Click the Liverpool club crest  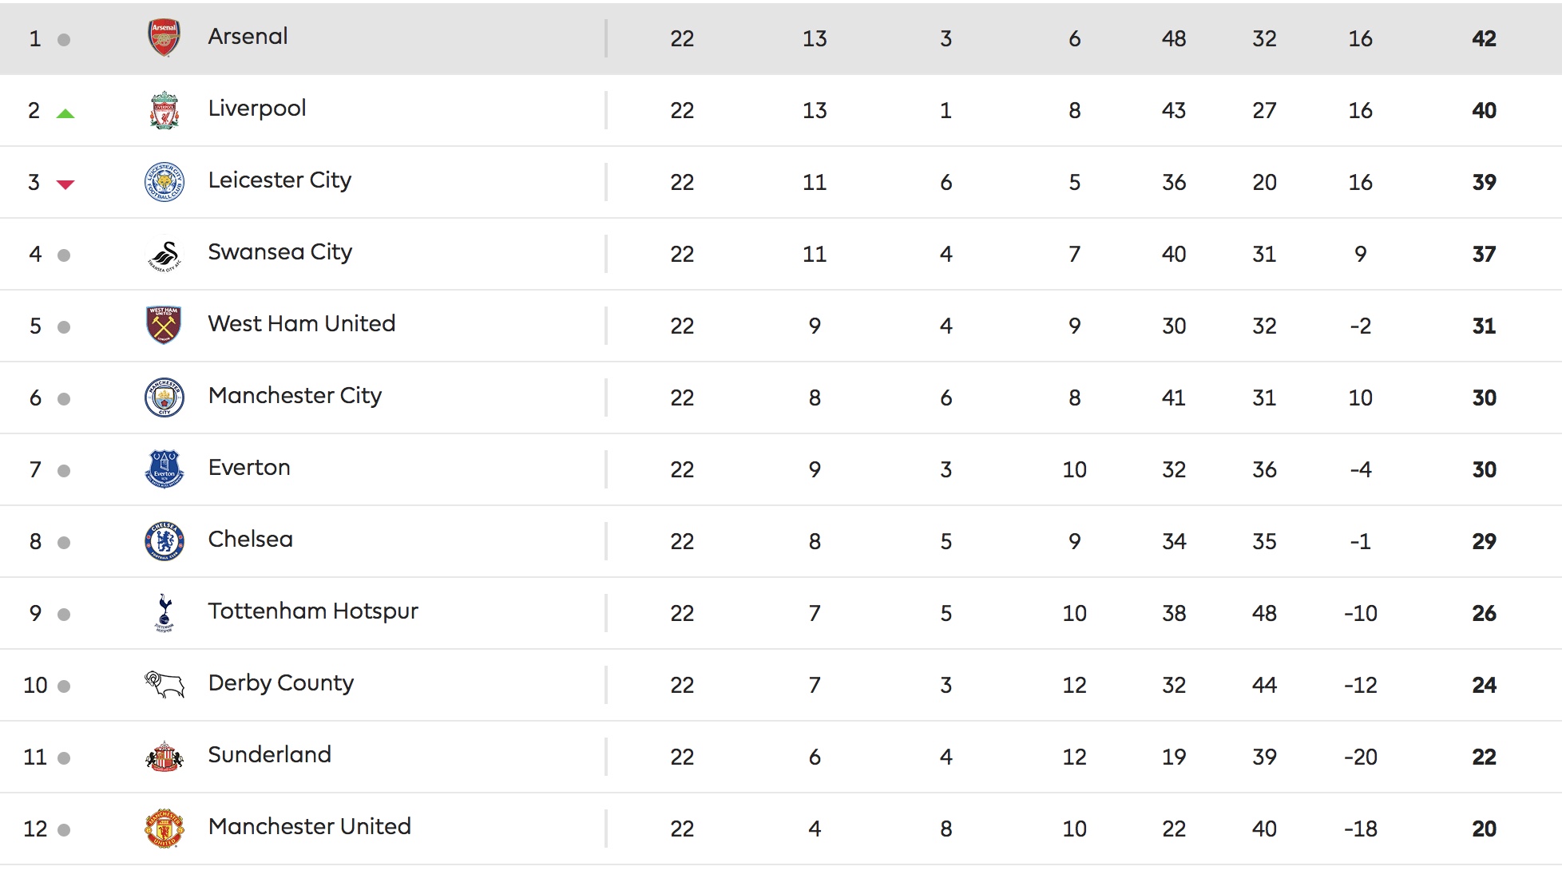[165, 110]
